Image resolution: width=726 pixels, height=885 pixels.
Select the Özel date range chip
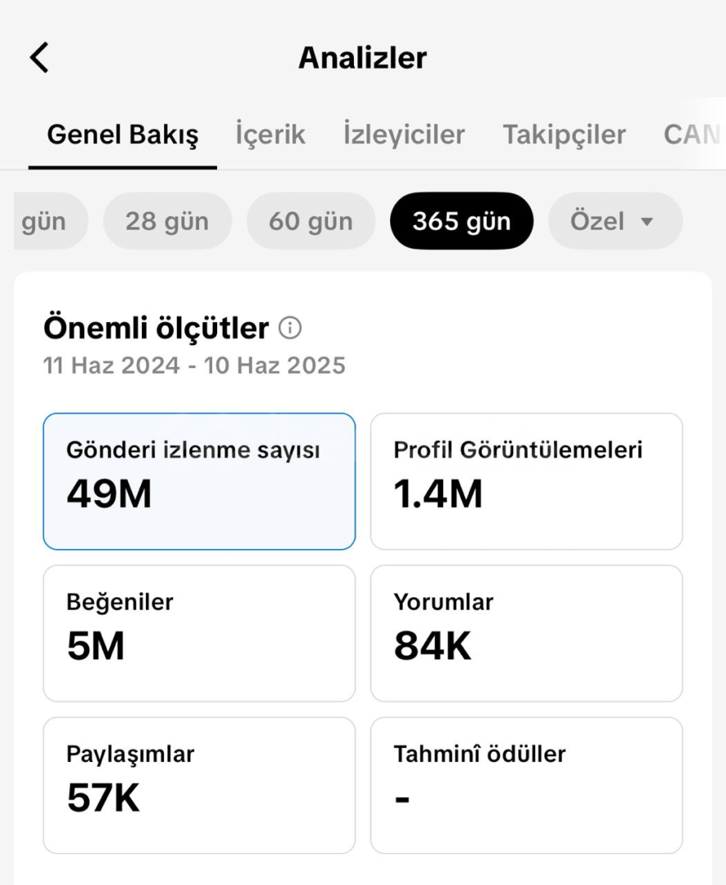(x=615, y=220)
